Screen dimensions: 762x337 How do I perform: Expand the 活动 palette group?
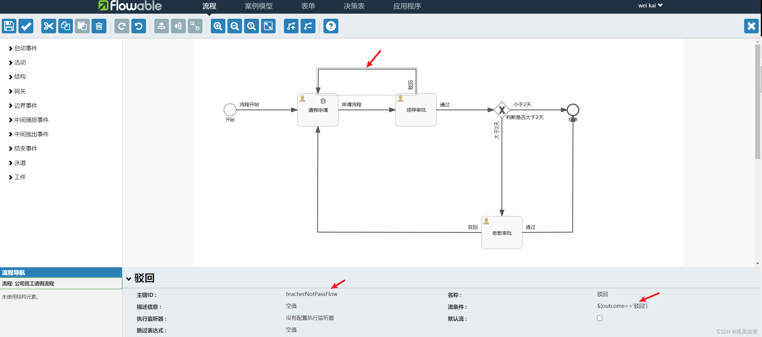pos(17,62)
